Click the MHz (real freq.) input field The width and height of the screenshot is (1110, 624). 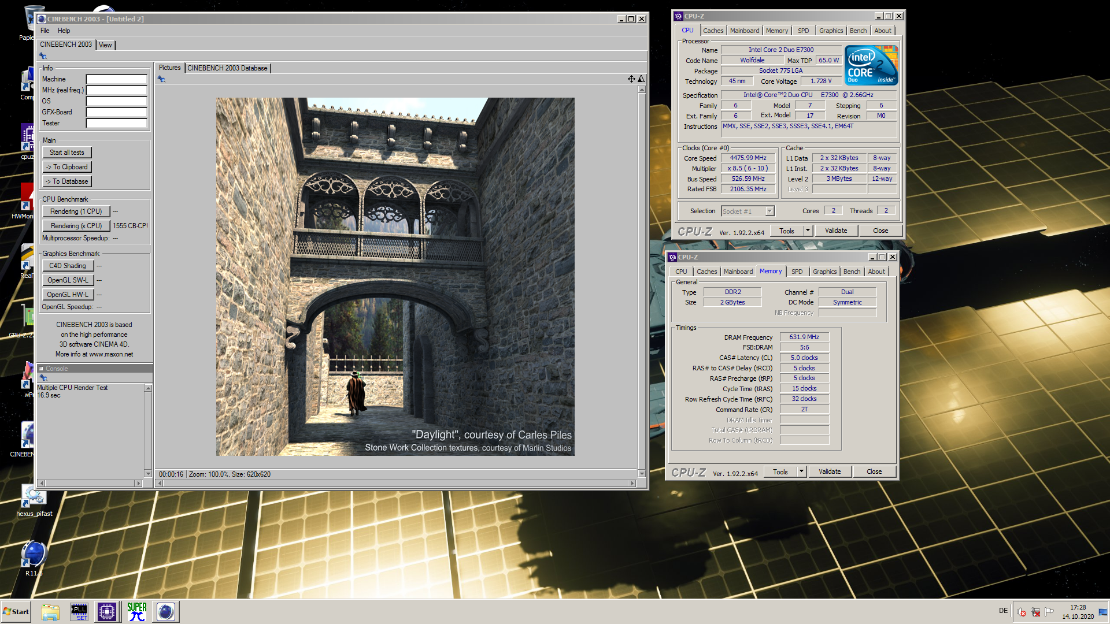click(117, 90)
